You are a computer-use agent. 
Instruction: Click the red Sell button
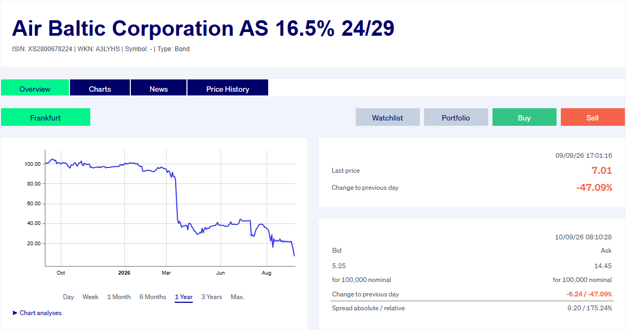pos(592,117)
